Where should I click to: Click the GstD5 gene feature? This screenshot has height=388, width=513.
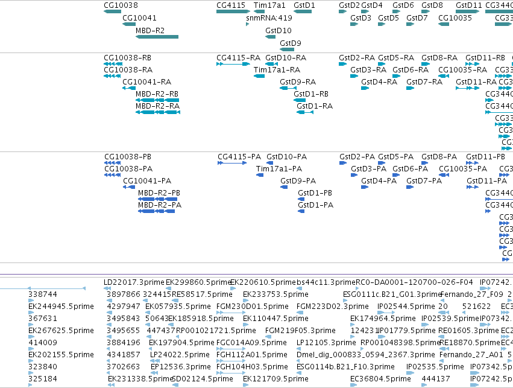click(382, 24)
